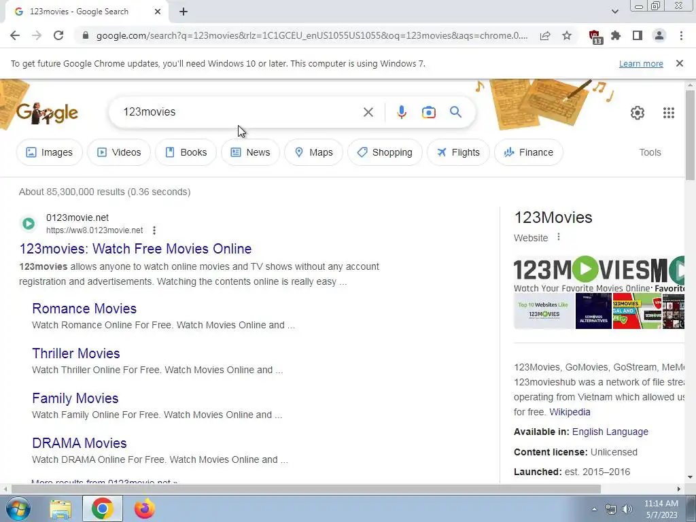Click the https://ww8.0123movie.net URL text

[94, 230]
